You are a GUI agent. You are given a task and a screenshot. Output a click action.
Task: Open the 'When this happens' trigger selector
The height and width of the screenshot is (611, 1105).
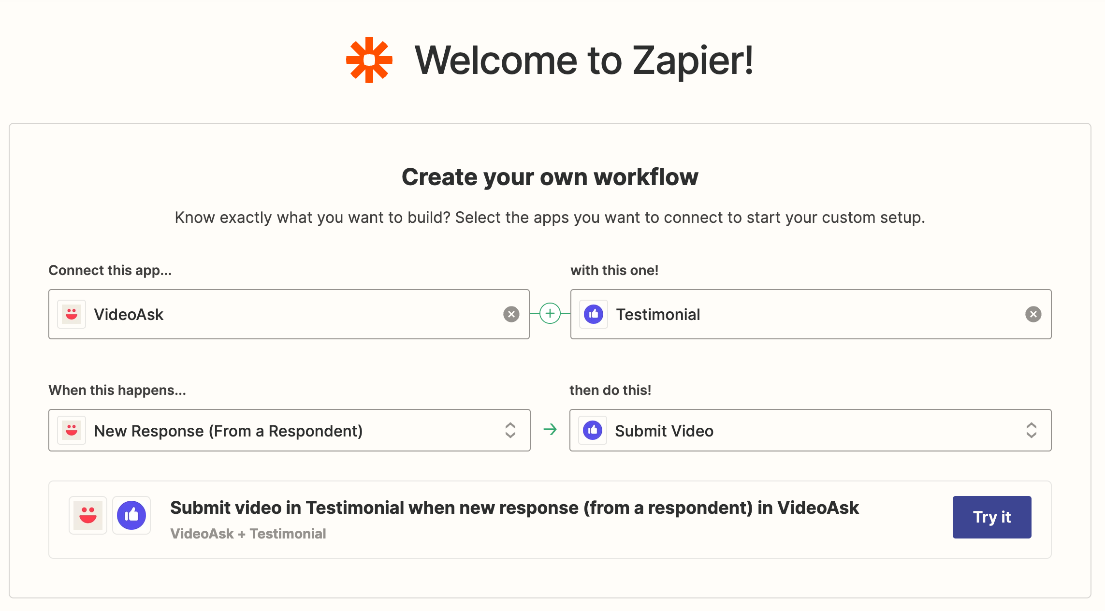(x=289, y=430)
